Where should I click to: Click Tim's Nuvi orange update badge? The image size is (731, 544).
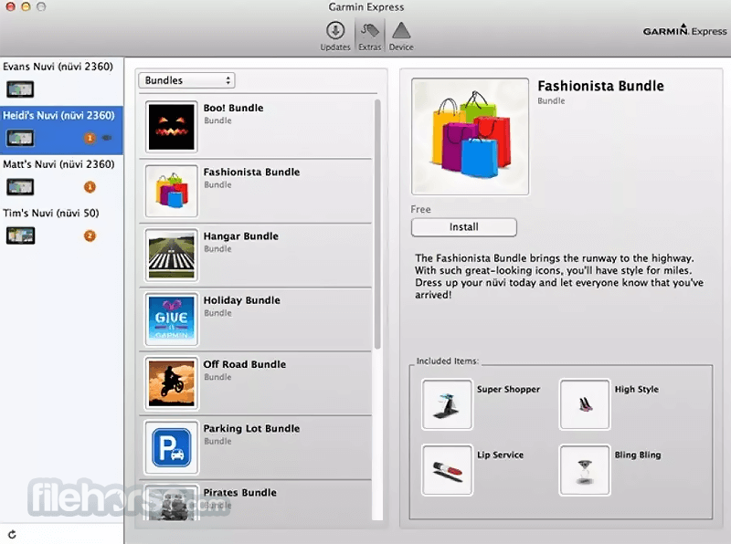(90, 235)
